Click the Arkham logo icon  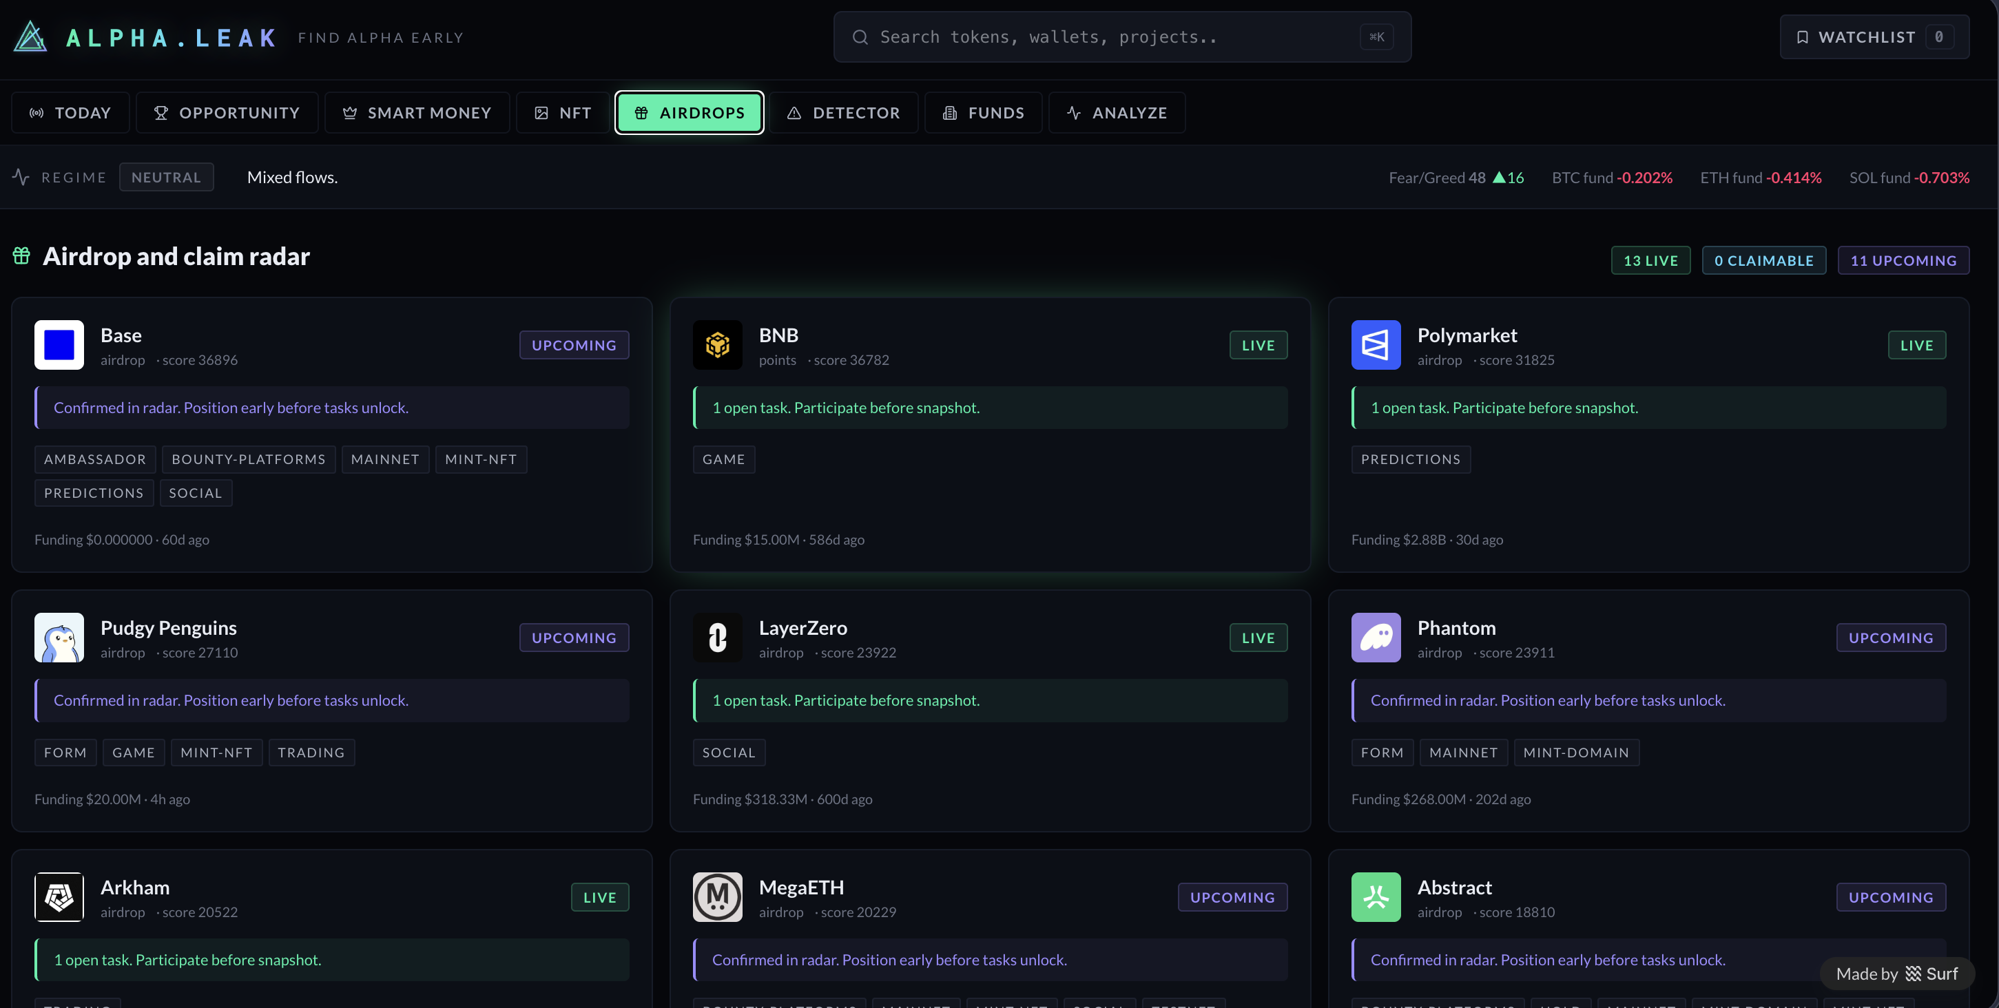(x=59, y=897)
